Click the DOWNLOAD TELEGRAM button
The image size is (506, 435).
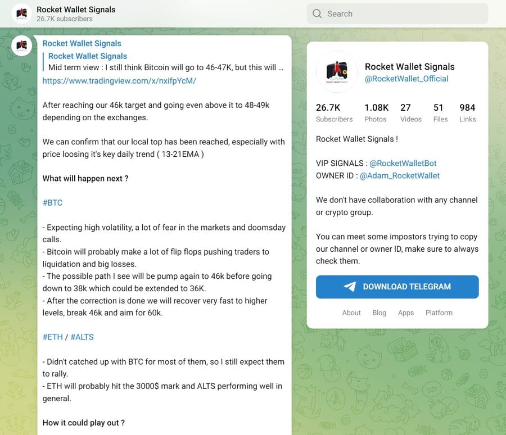tap(397, 287)
